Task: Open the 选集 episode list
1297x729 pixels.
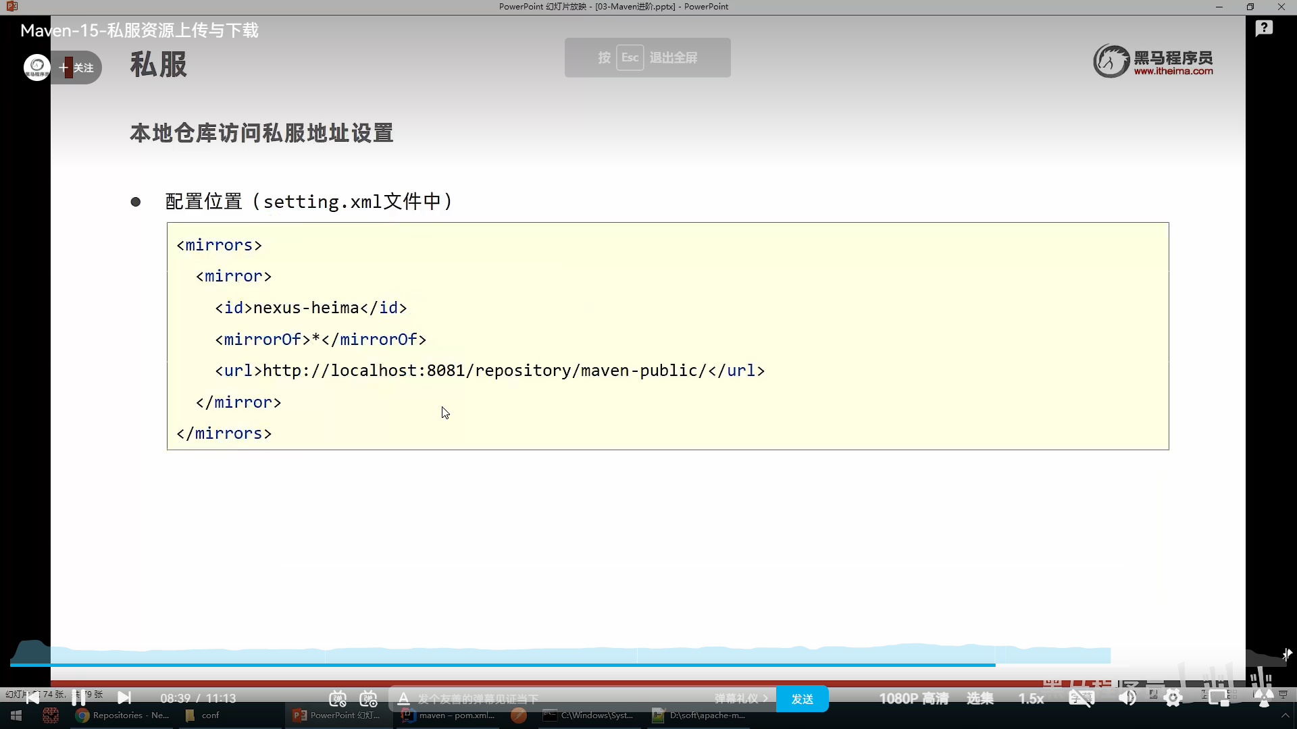Action: click(980, 699)
